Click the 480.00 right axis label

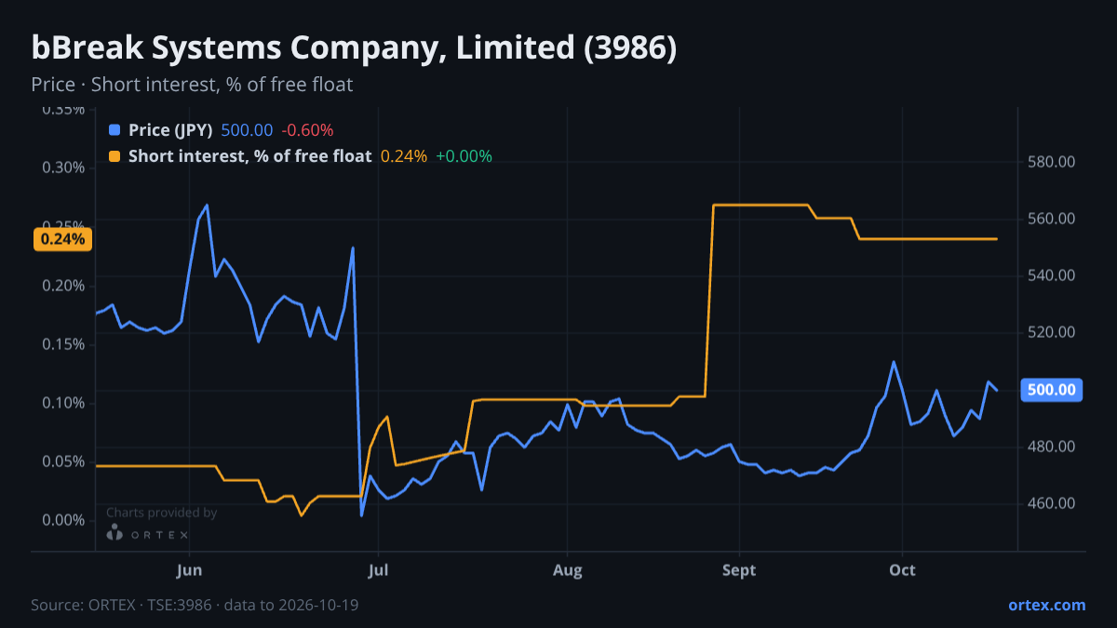click(x=1052, y=447)
